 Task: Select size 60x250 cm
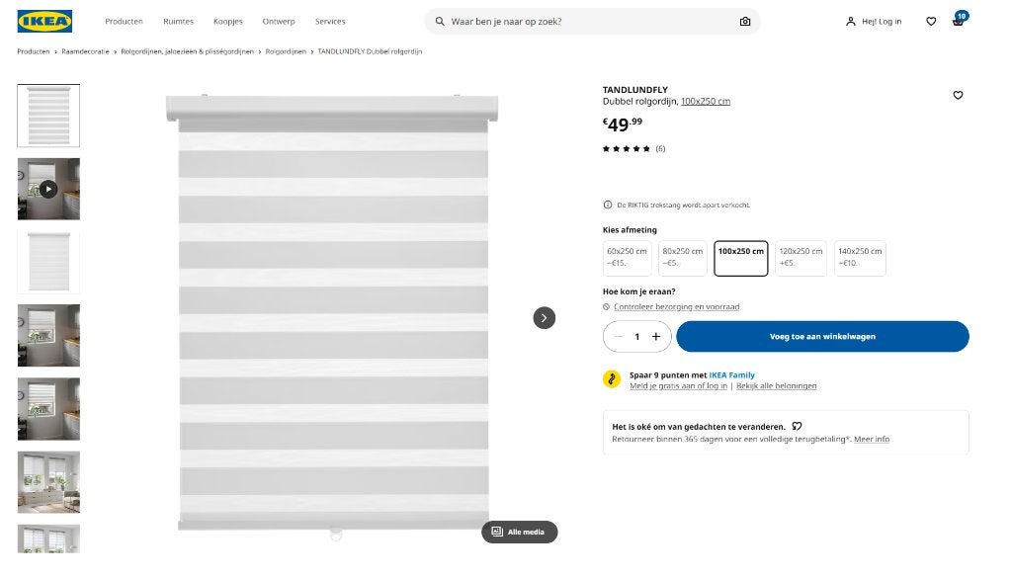pos(627,258)
